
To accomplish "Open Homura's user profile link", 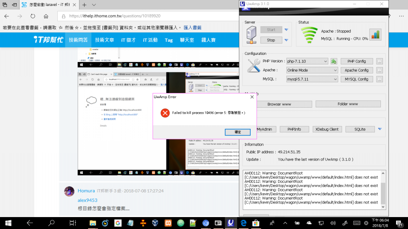I will coord(86,191).
